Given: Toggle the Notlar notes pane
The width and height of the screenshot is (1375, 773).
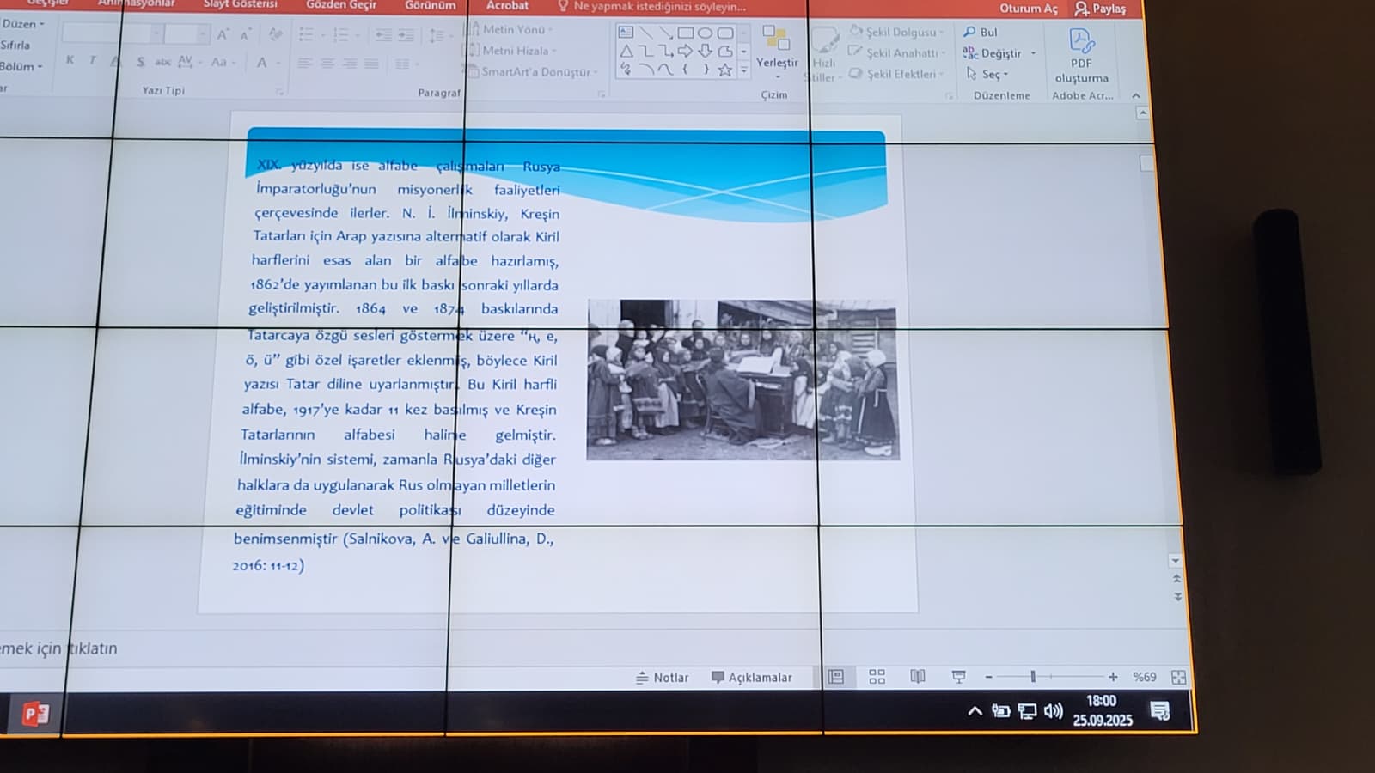Looking at the screenshot, I should pos(662,678).
